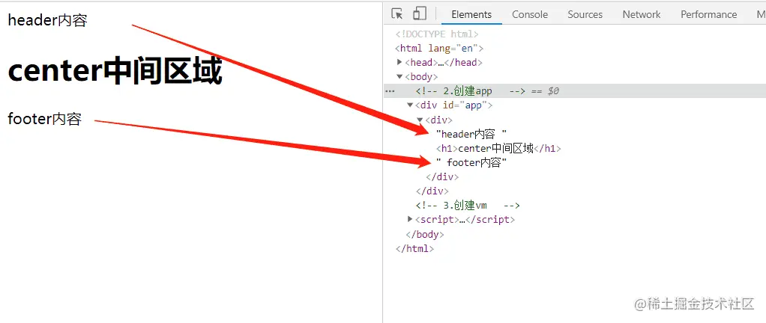The width and height of the screenshot is (766, 323).
Task: Click the ellipsis beside the selected comment
Action: (390, 91)
